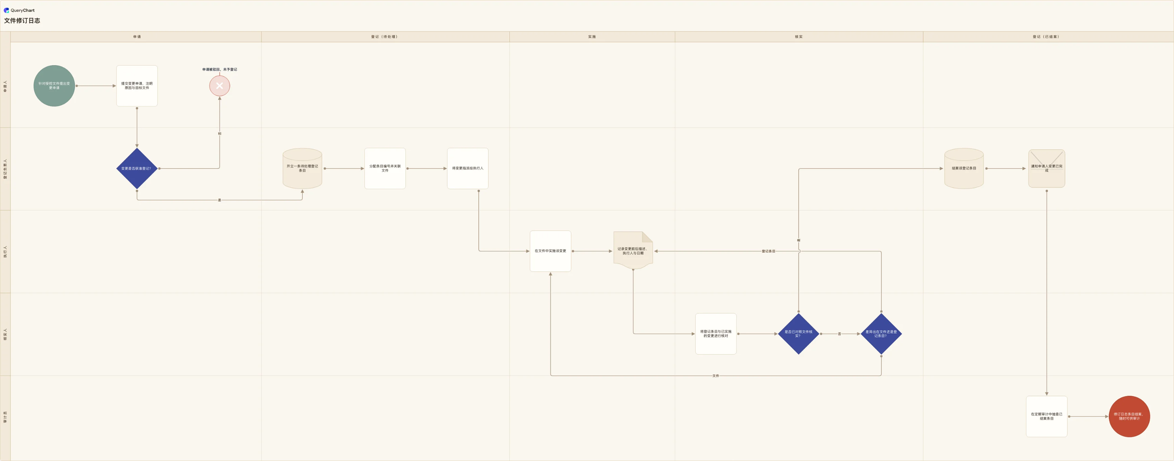1174x461 pixels.
Task: Select the 开立一条待处理登记条目 database cylinder
Action: [302, 169]
